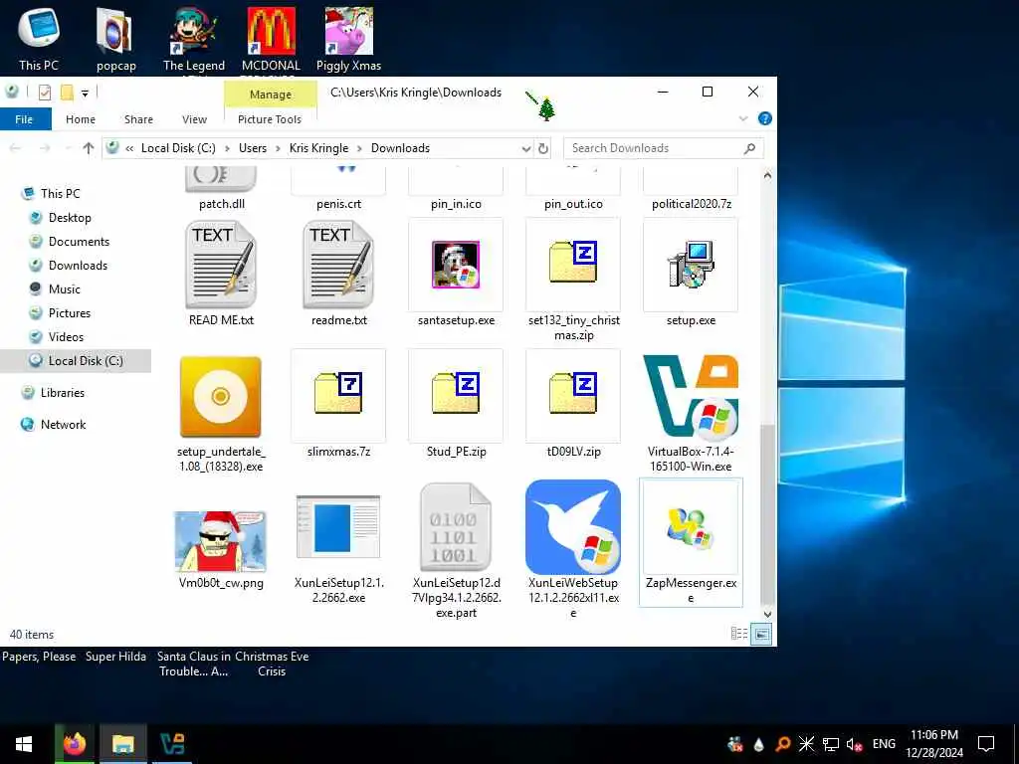This screenshot has height=764, width=1019.
Task: Click VirtualBox taskbar icon
Action: [x=172, y=744]
